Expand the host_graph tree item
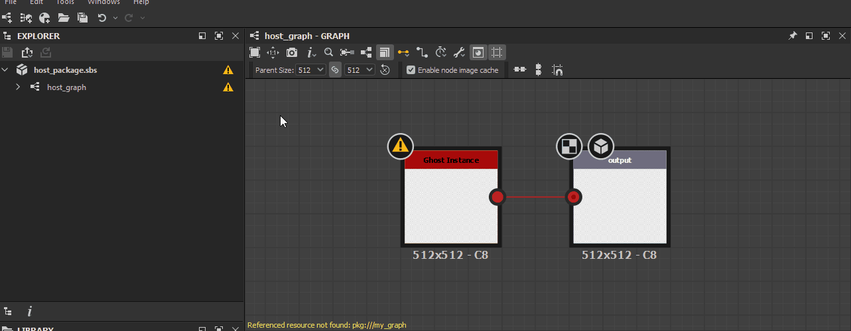The image size is (851, 331). point(18,87)
